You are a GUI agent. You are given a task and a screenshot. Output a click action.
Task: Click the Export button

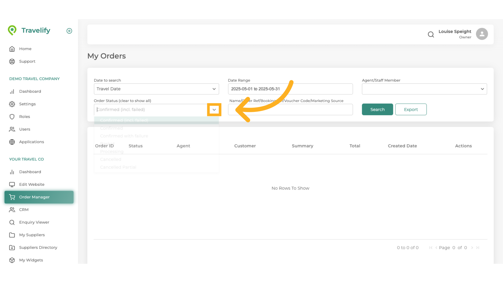(x=411, y=109)
